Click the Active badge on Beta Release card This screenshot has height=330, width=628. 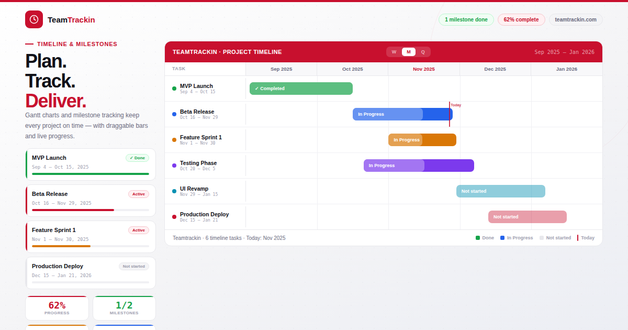(139, 194)
